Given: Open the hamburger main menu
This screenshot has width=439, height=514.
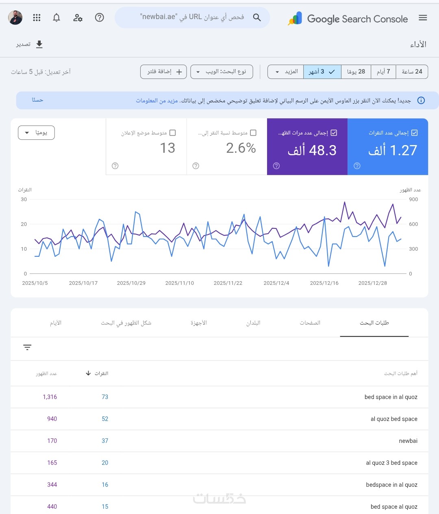Looking at the screenshot, I should pos(423,17).
